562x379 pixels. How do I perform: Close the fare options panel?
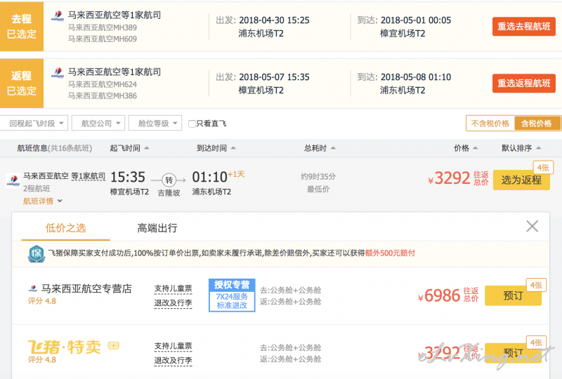coord(532,227)
